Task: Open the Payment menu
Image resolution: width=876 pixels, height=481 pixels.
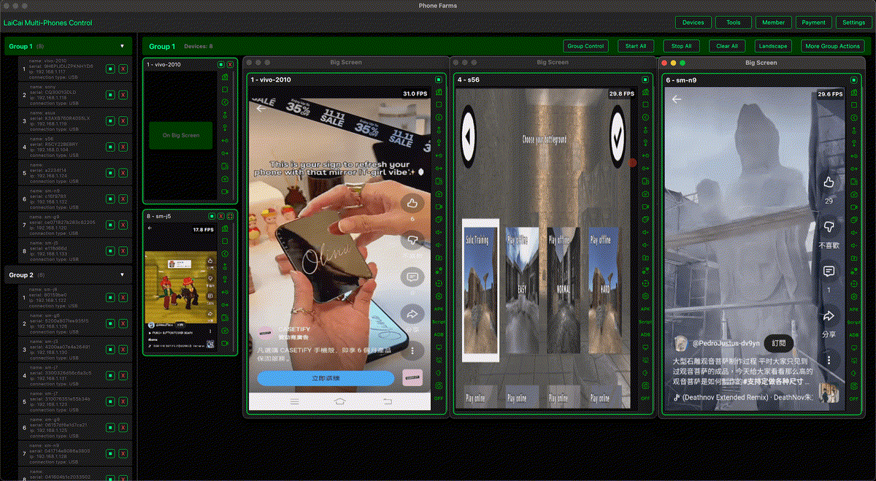Action: pyautogui.click(x=813, y=23)
